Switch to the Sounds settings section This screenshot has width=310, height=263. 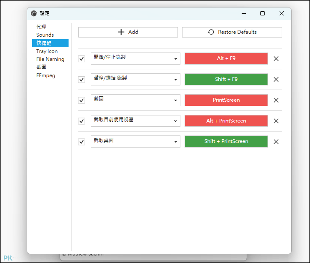point(45,35)
